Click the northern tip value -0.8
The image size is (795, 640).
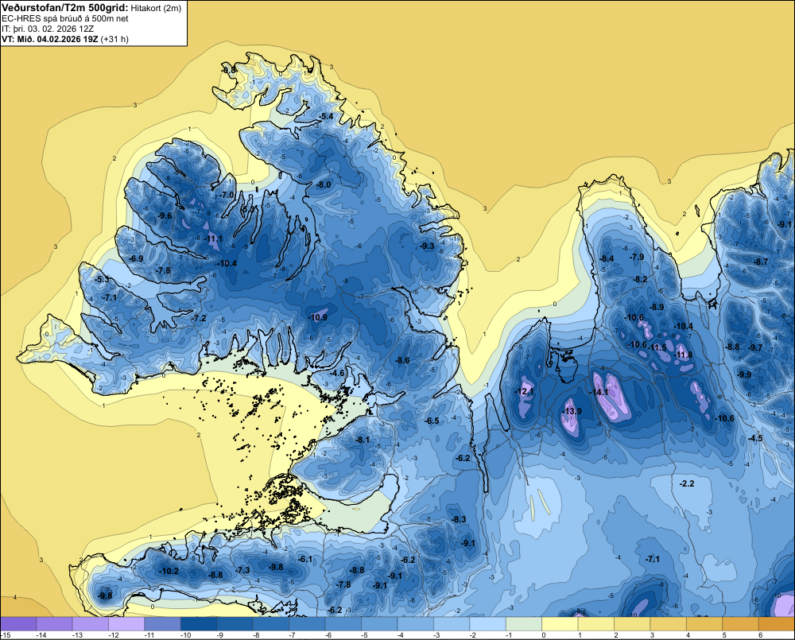(x=229, y=70)
